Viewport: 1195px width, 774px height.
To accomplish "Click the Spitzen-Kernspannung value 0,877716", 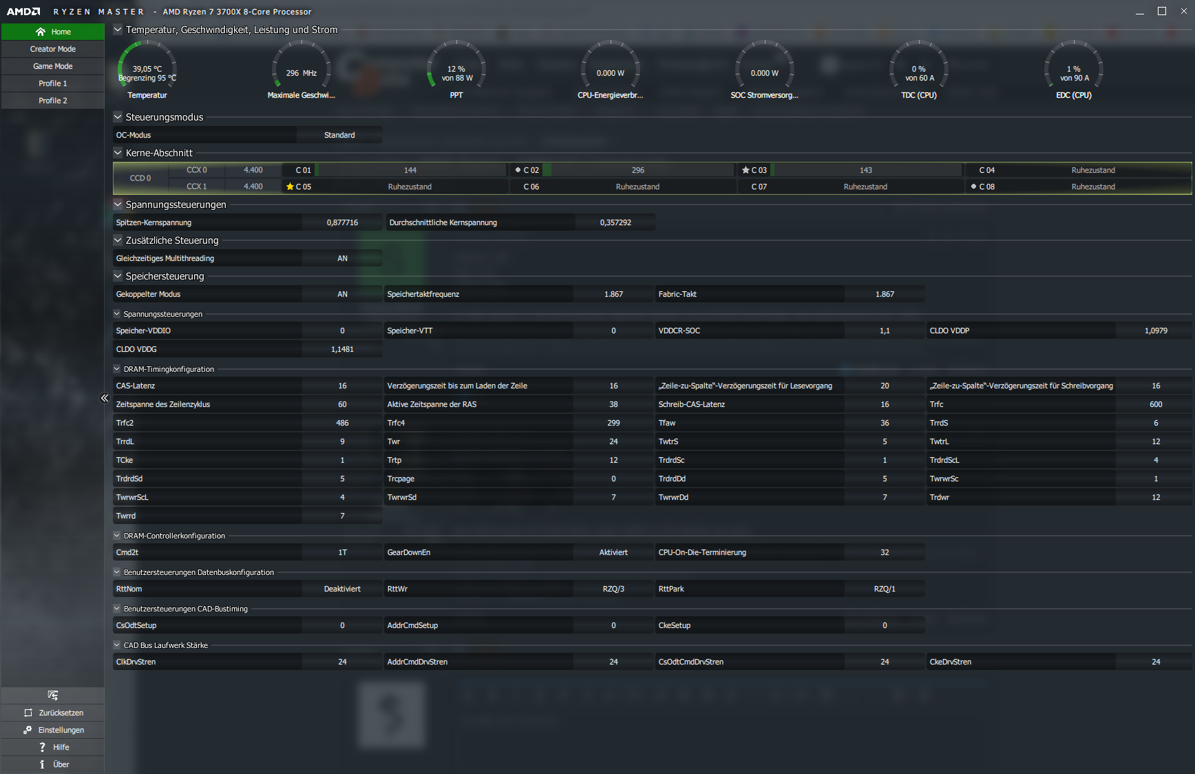I will 342,222.
